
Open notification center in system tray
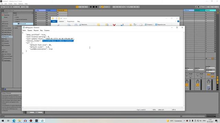pos(216,121)
